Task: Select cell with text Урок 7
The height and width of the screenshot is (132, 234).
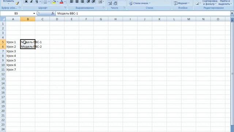Action: 13,70
